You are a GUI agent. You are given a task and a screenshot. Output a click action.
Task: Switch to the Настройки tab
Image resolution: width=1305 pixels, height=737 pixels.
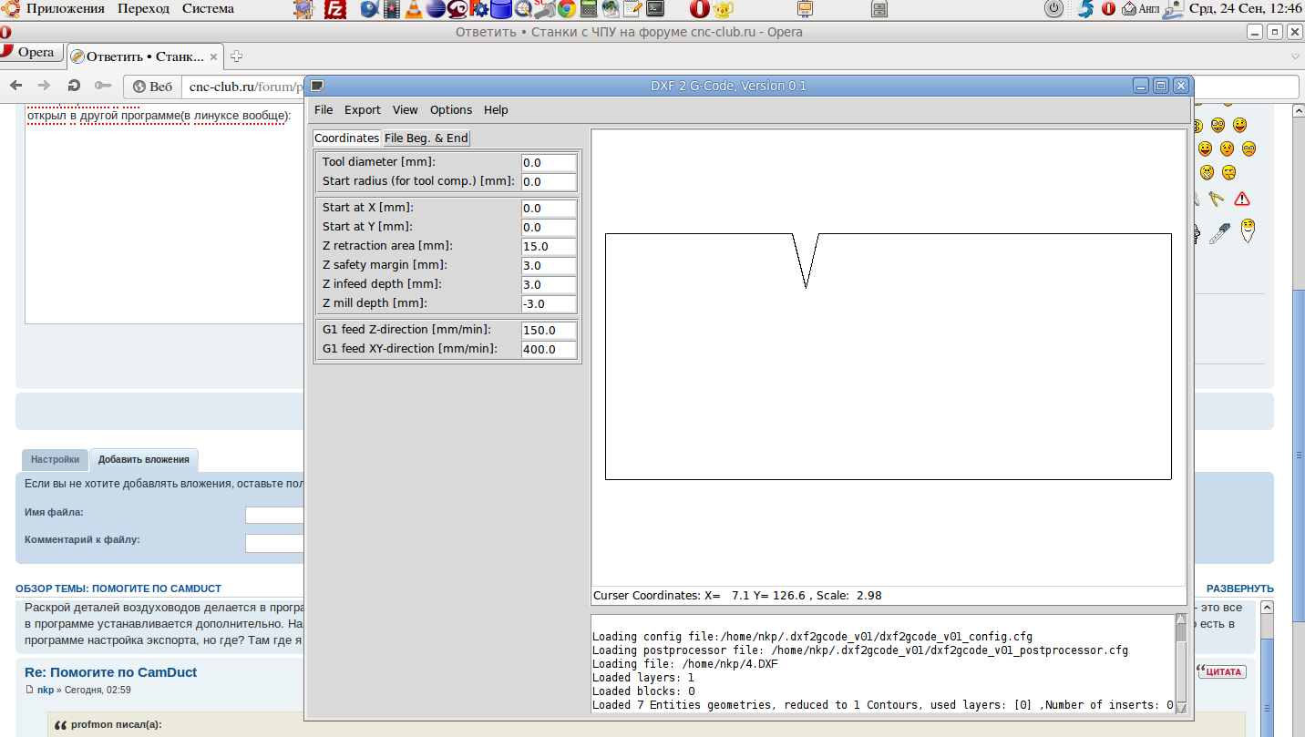(55, 460)
